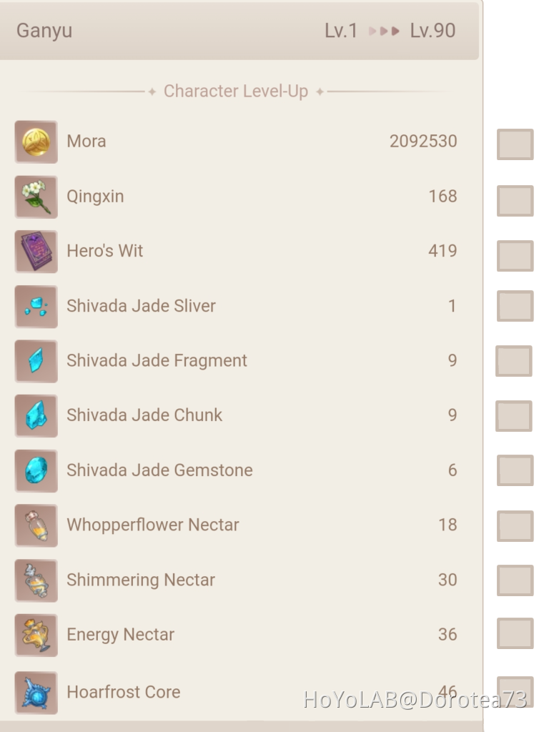The height and width of the screenshot is (732, 549).
Task: Click the Ganyu character name header
Action: (x=44, y=31)
